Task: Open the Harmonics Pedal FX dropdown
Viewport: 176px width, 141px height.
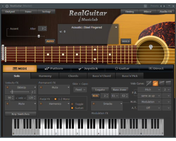Action: 68,104
